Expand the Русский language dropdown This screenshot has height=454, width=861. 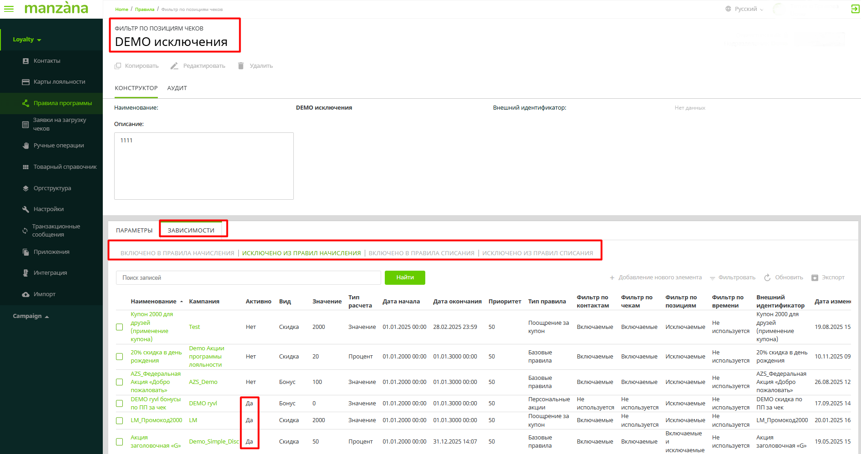click(745, 9)
